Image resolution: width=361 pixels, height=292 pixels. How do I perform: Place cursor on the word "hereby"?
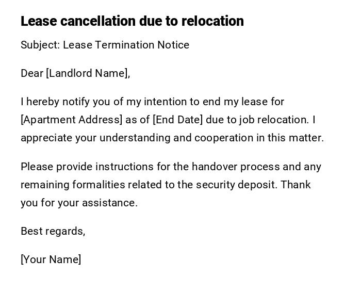coord(43,102)
